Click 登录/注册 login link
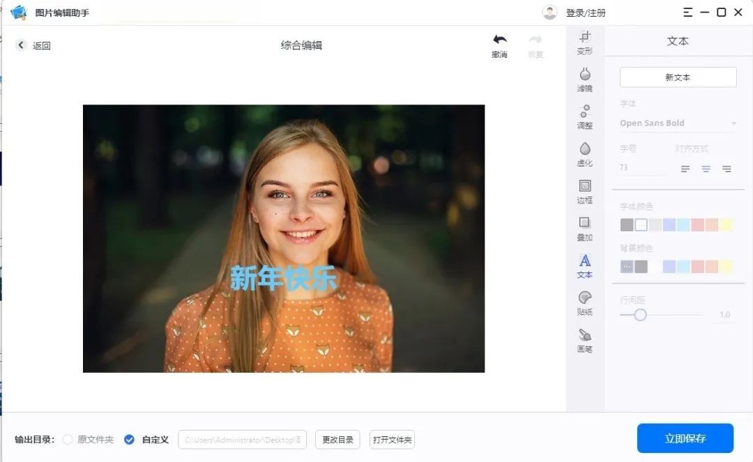This screenshot has height=462, width=753. coord(585,13)
